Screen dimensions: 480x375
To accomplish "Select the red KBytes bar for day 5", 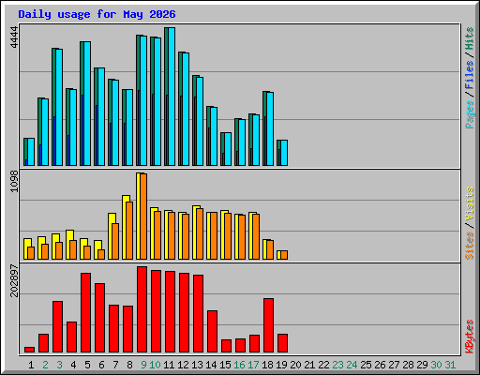I will 85,312.
